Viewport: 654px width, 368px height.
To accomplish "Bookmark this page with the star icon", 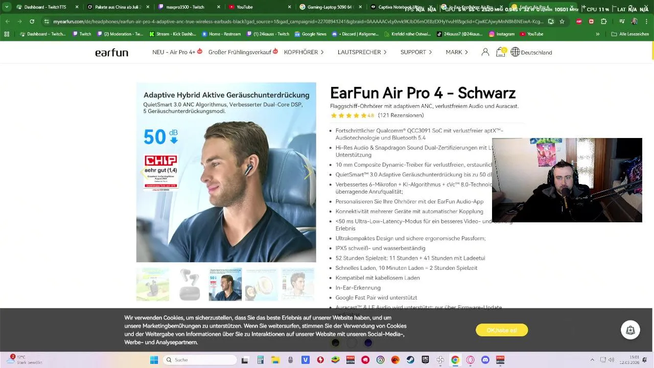I will coord(562,21).
